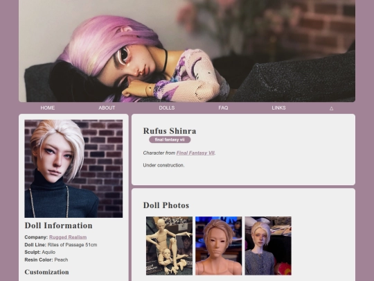Click the 'Doll Photos' heading
The height and width of the screenshot is (281, 374).
point(166,205)
